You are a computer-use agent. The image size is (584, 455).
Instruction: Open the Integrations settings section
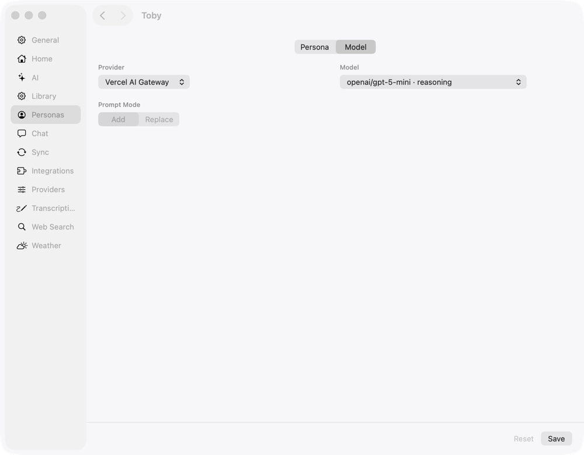coord(46,171)
